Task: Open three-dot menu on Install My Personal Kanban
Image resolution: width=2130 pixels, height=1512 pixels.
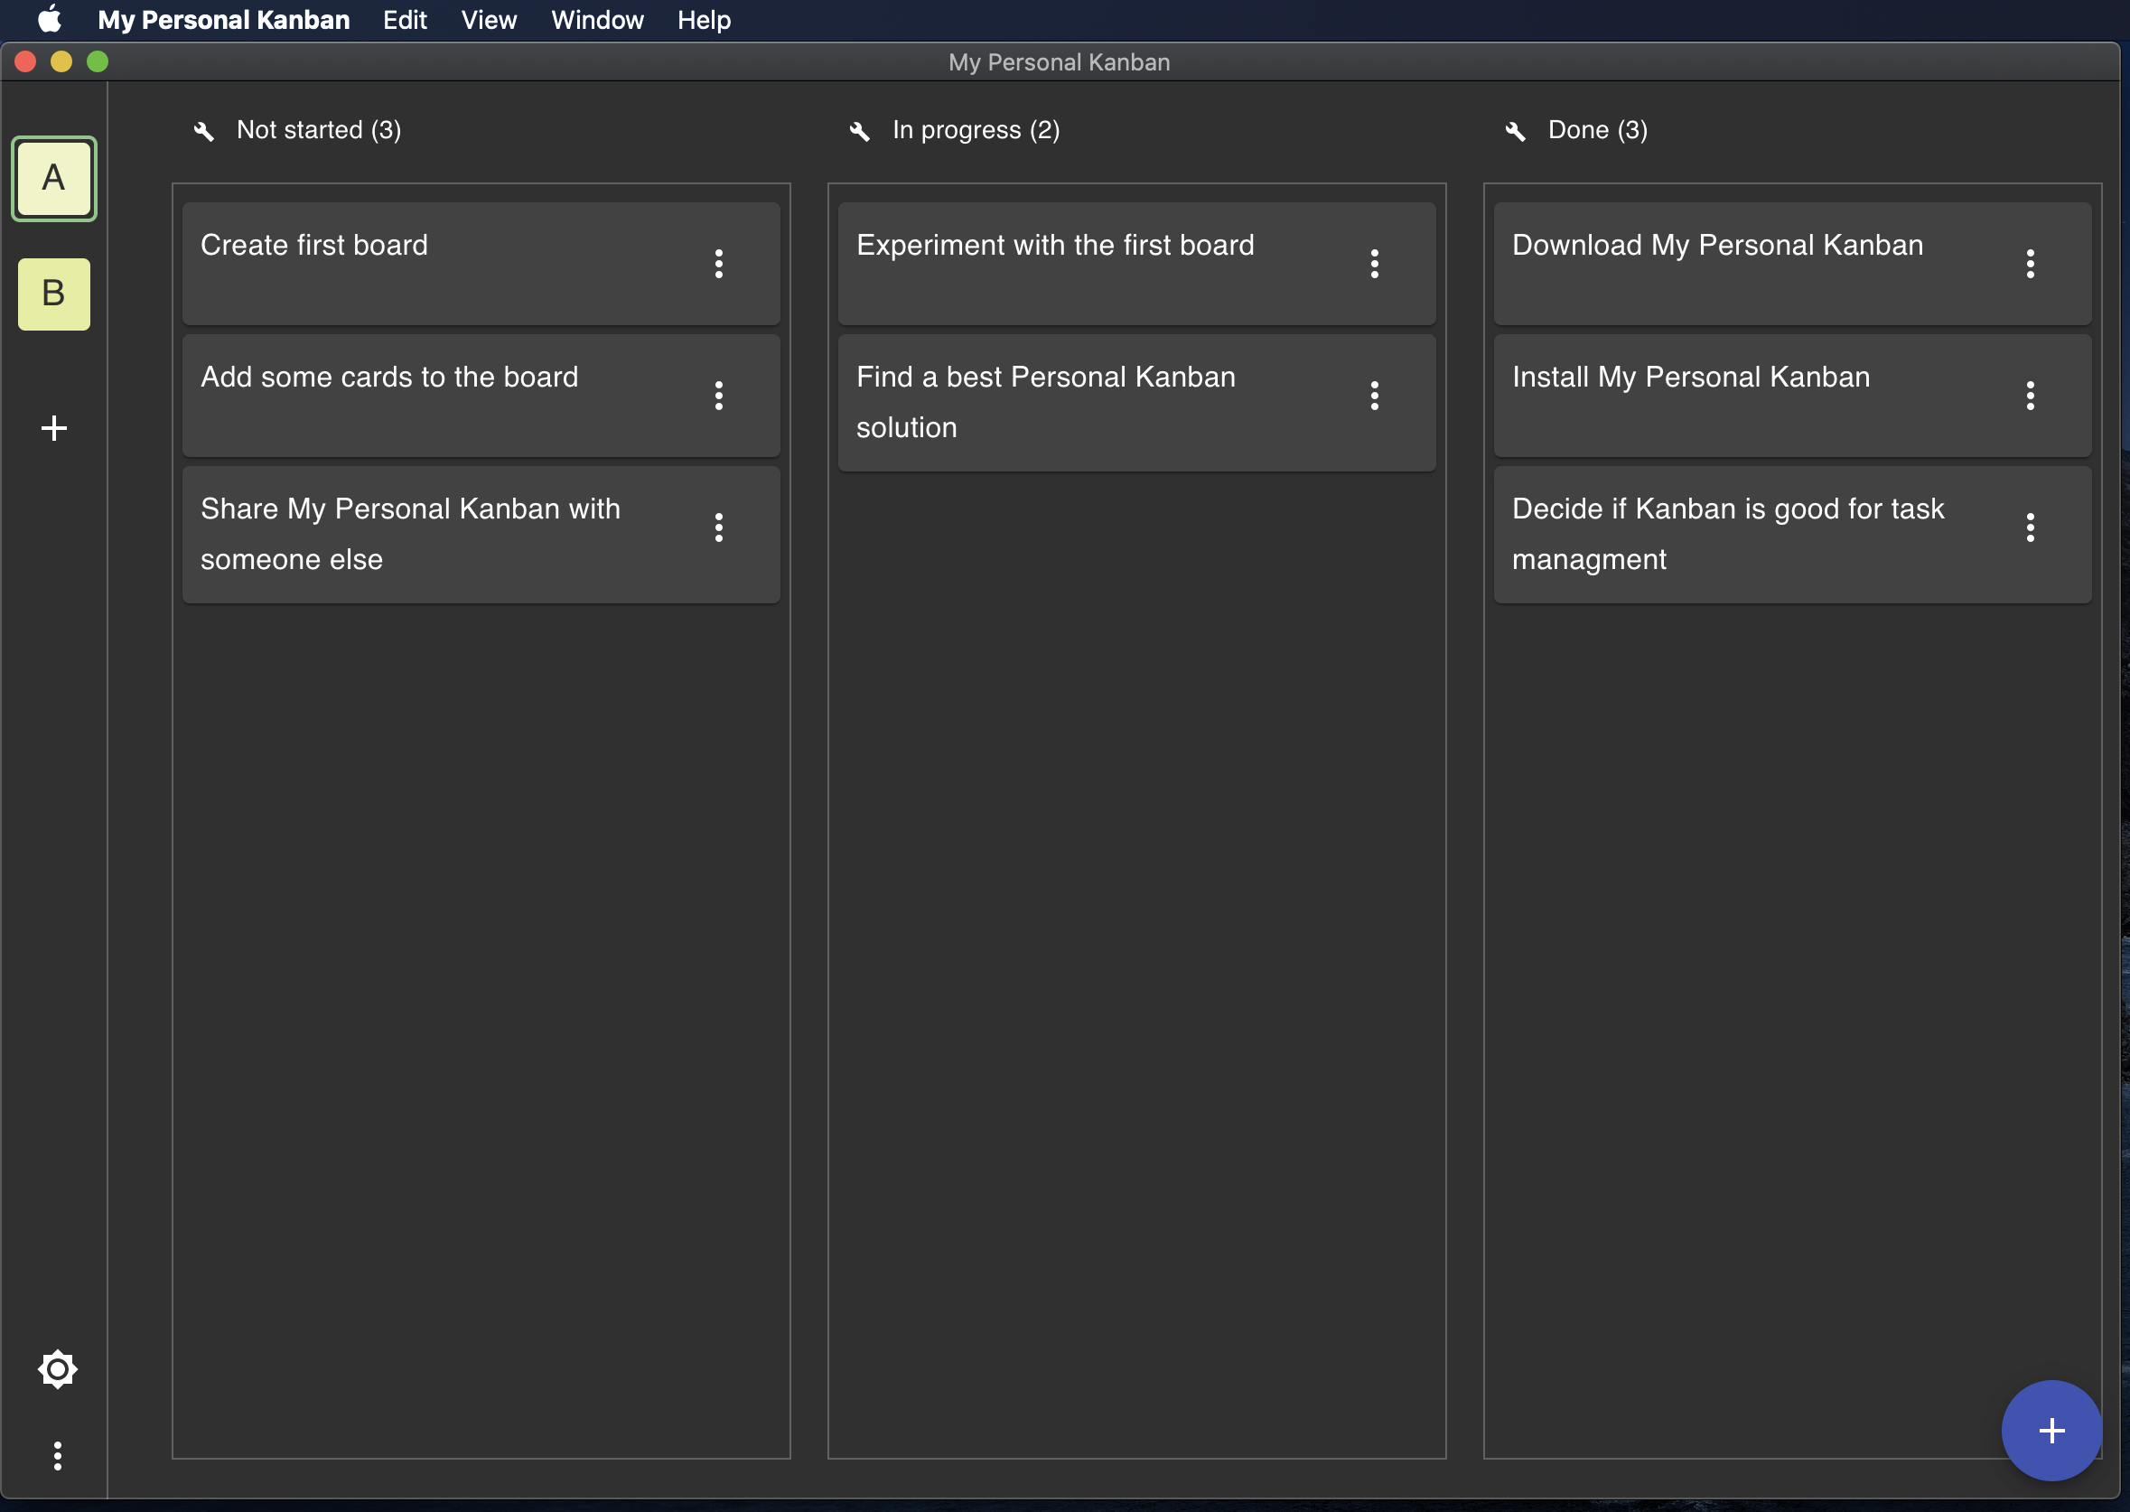Action: click(2030, 396)
